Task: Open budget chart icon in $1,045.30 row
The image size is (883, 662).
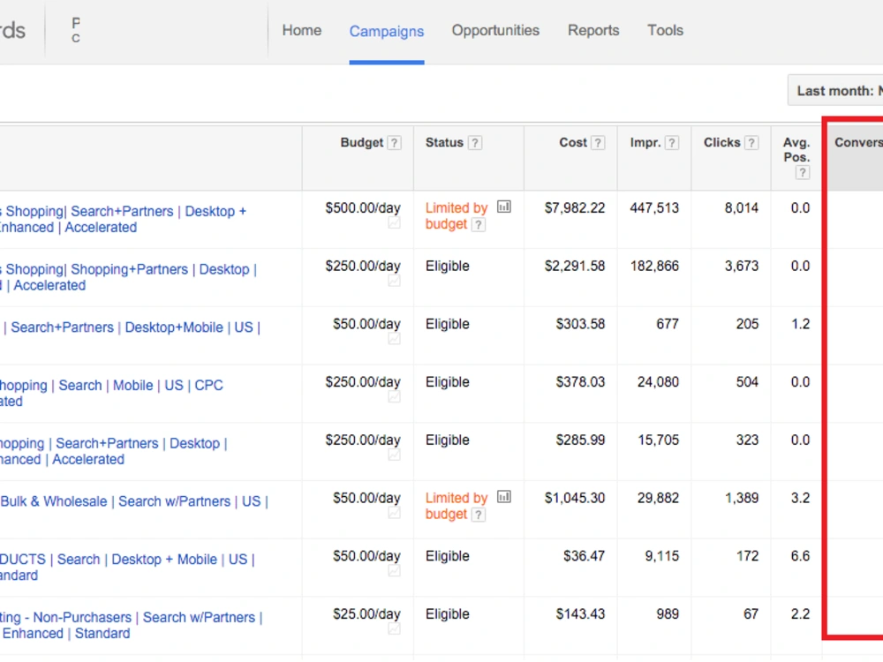Action: tap(504, 497)
